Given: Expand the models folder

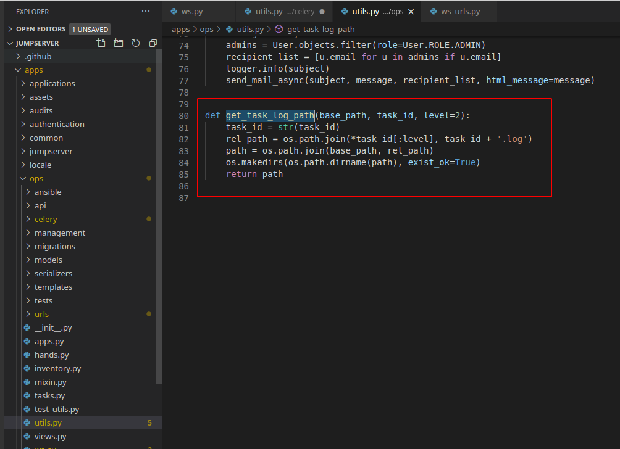Looking at the screenshot, I should [x=28, y=260].
